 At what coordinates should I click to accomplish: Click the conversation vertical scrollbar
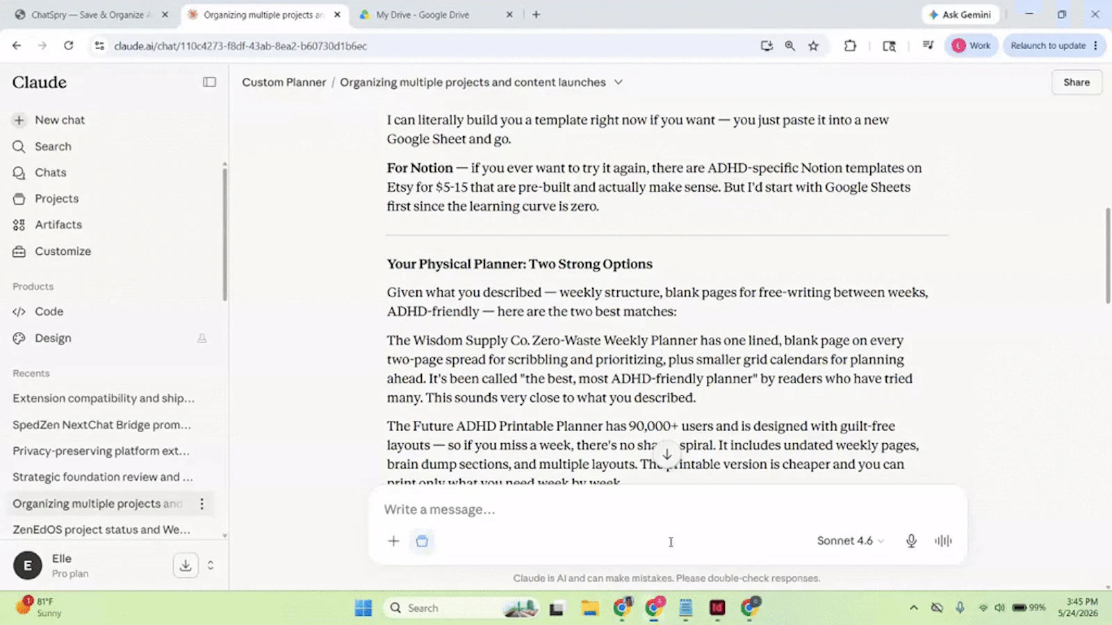(x=1108, y=256)
